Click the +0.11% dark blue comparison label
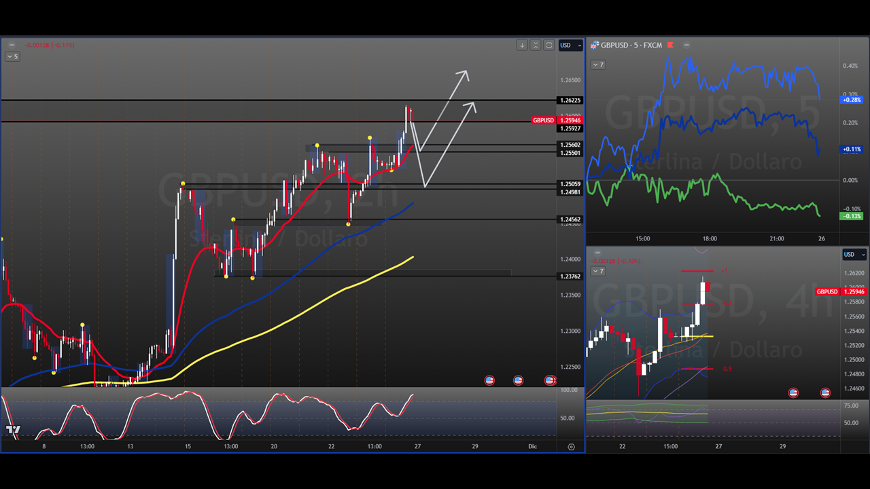Image resolution: width=870 pixels, height=489 pixels. [852, 149]
